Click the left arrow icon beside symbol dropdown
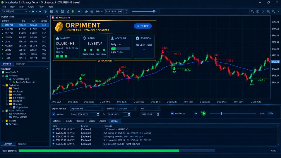281x158 pixels. click(33, 11)
